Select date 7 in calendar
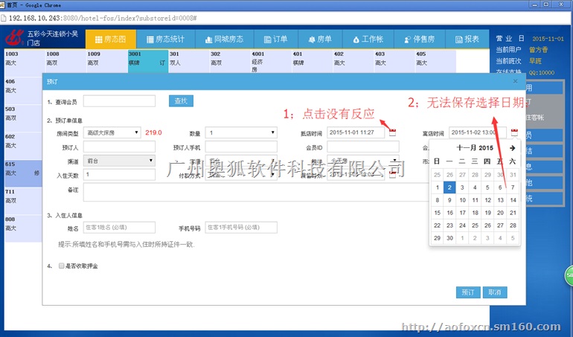 click(x=513, y=187)
